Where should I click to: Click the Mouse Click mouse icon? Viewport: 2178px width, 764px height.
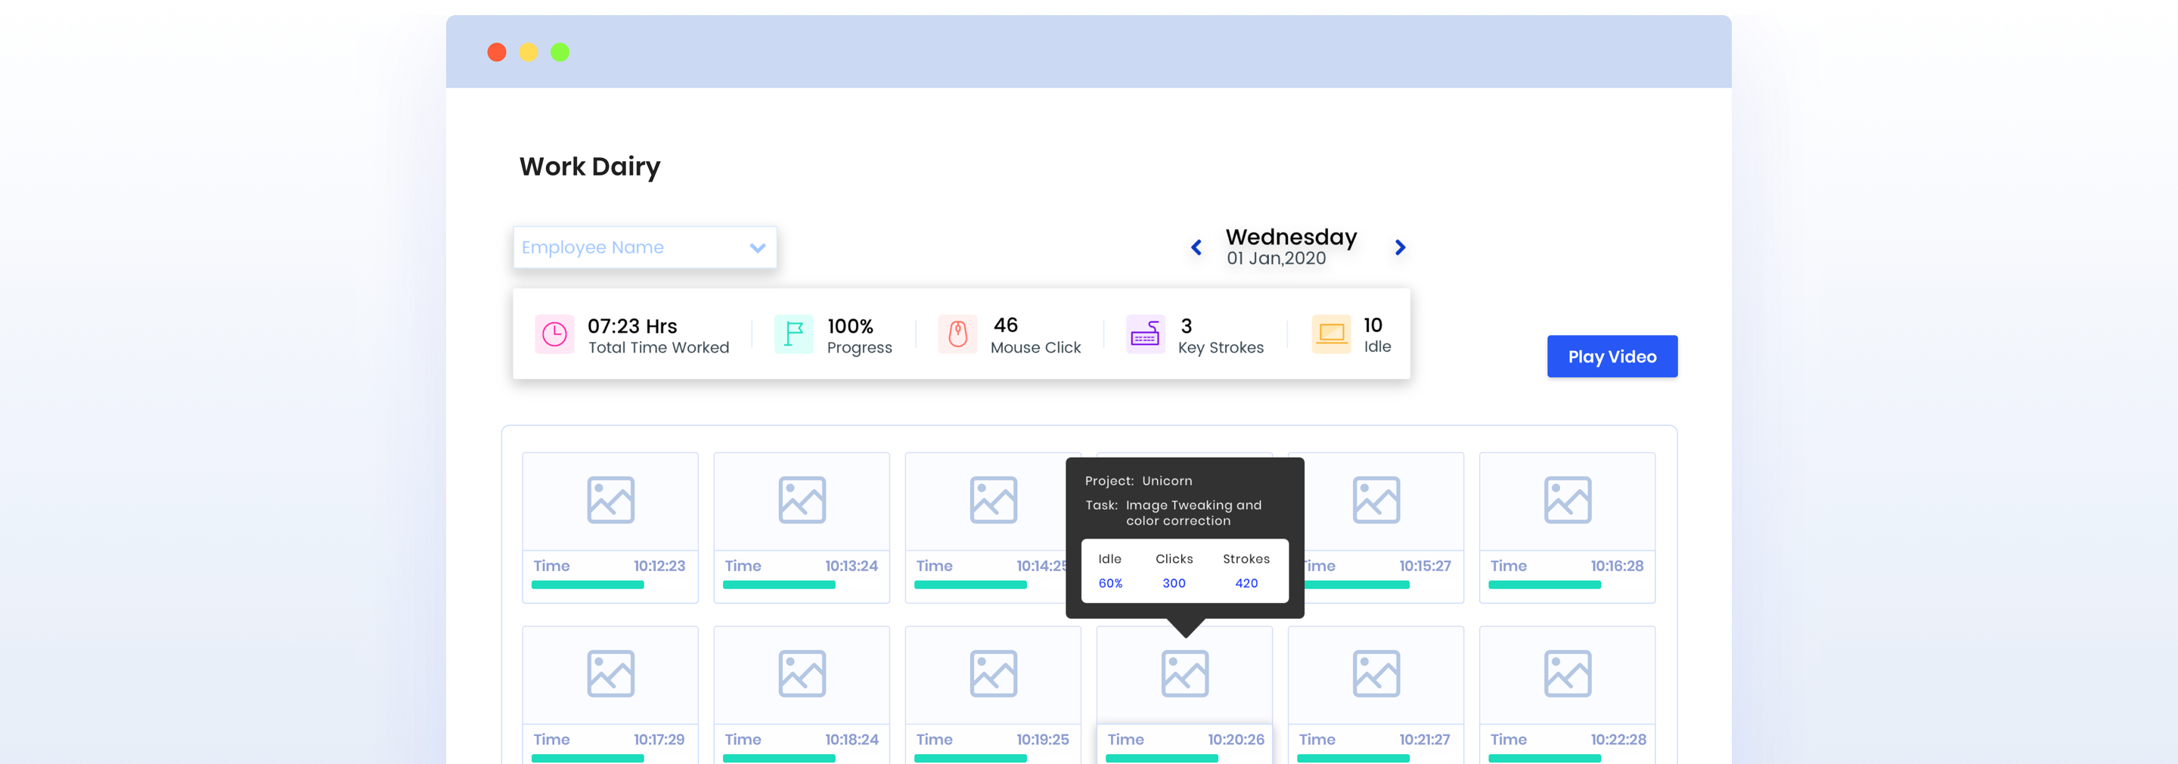[x=957, y=334]
